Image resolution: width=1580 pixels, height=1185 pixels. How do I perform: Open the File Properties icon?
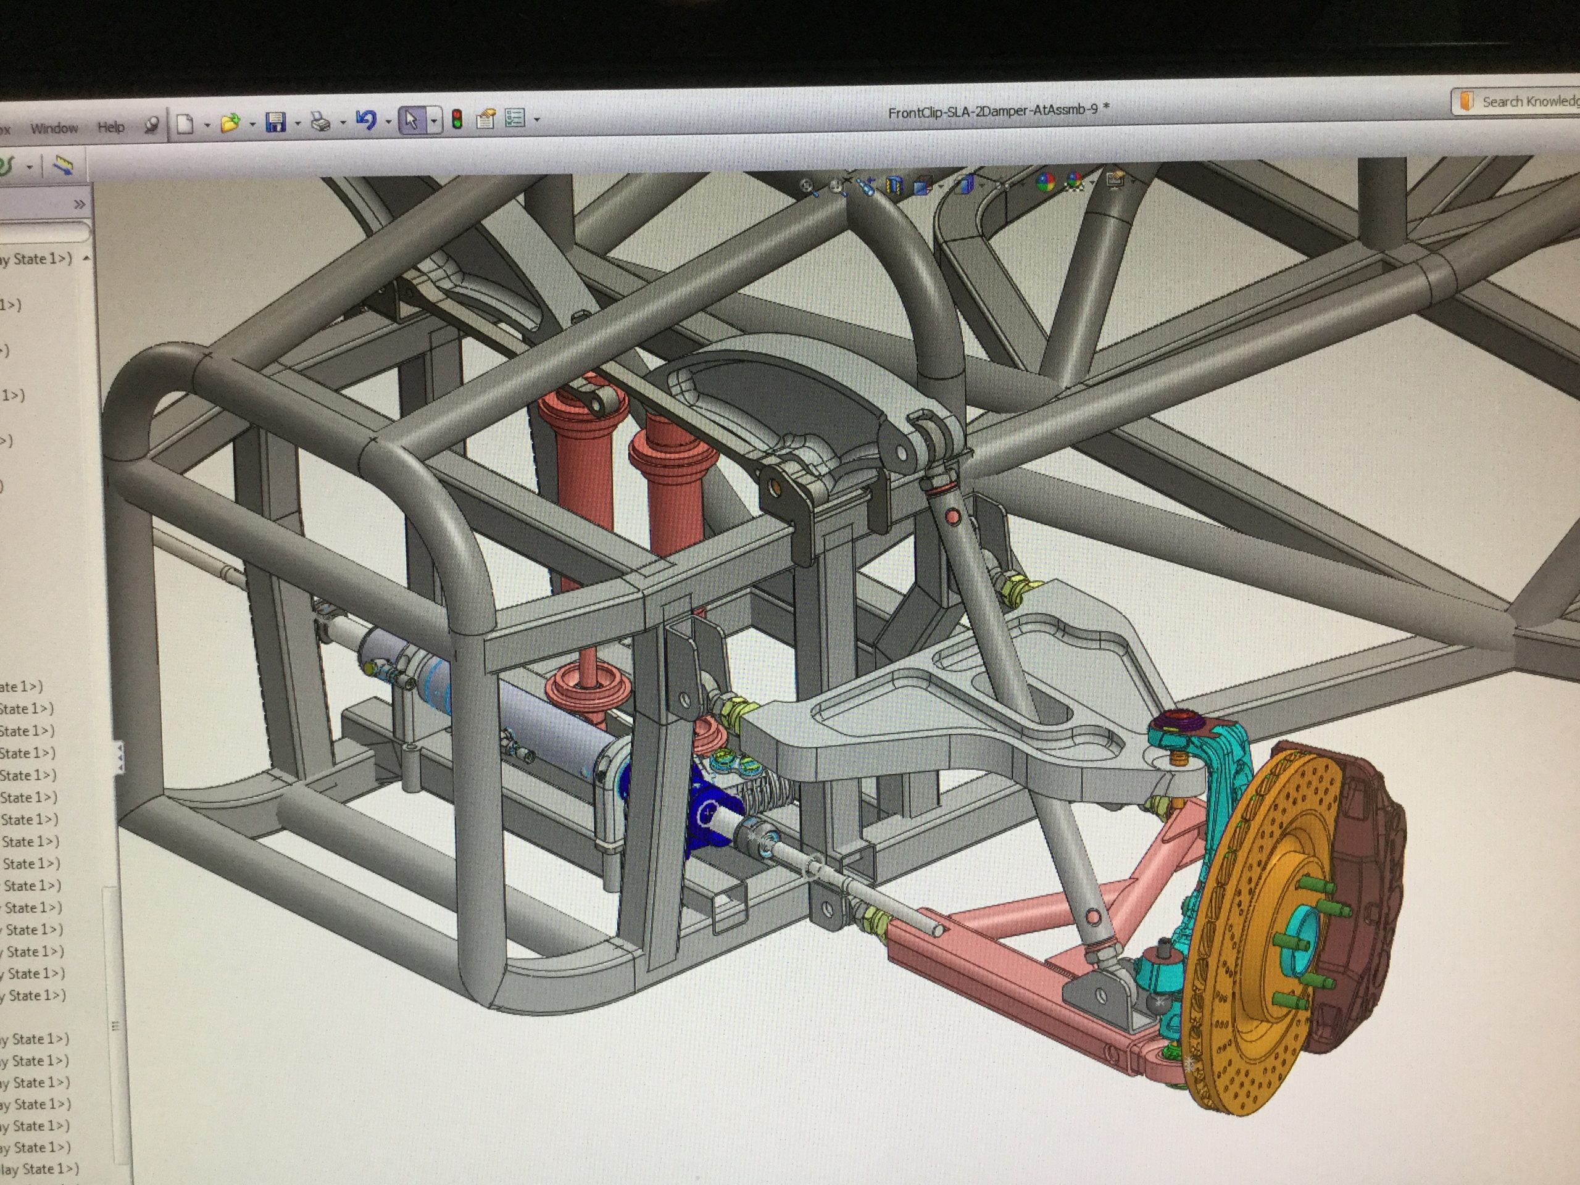(x=486, y=118)
